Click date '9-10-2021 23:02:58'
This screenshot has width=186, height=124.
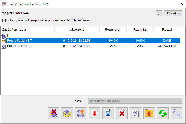[77, 41]
